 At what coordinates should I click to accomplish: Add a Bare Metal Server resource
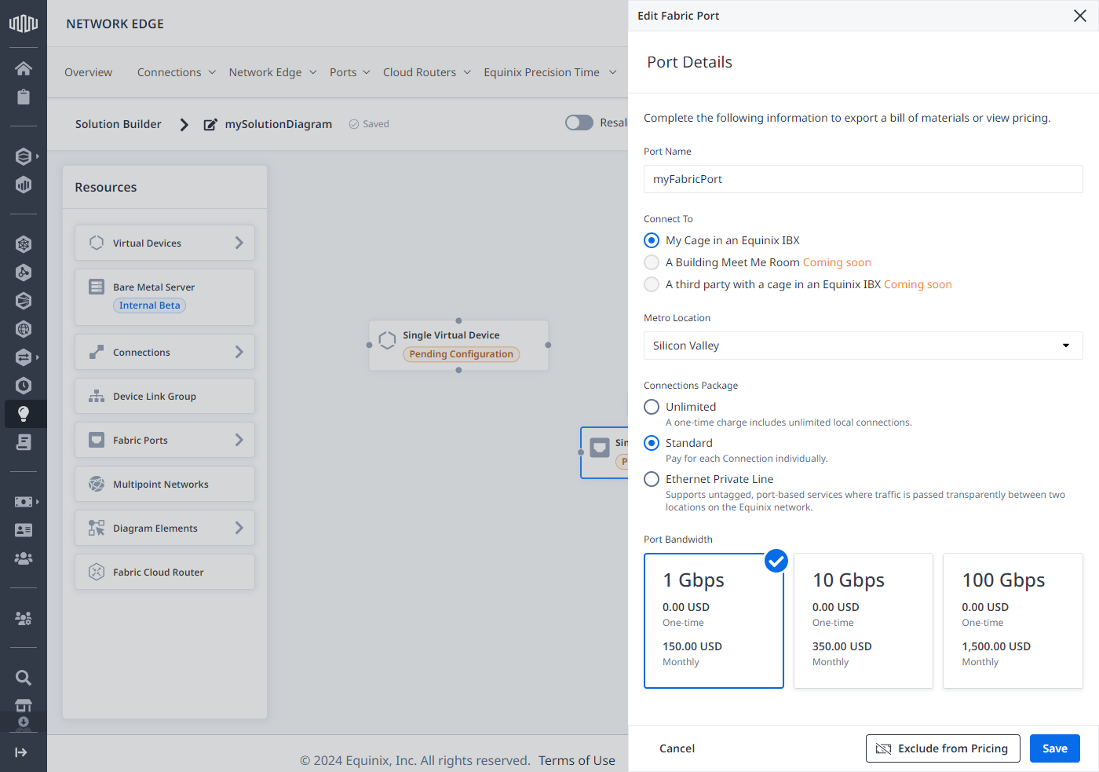(x=165, y=297)
